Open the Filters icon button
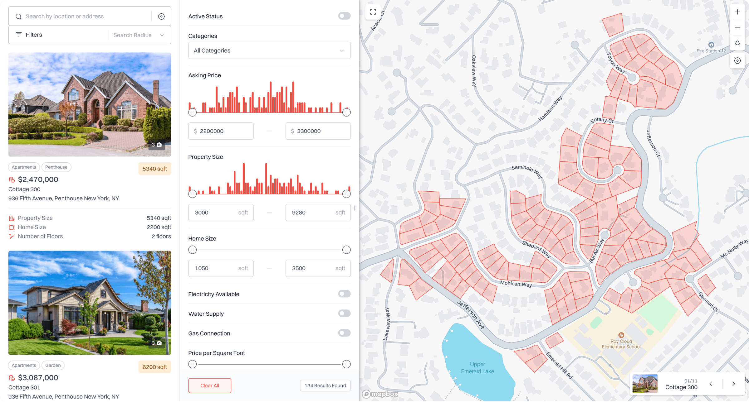The height and width of the screenshot is (402, 749). click(19, 35)
